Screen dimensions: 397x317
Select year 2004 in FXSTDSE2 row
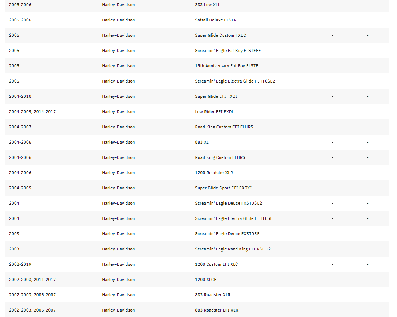[x=14, y=203]
